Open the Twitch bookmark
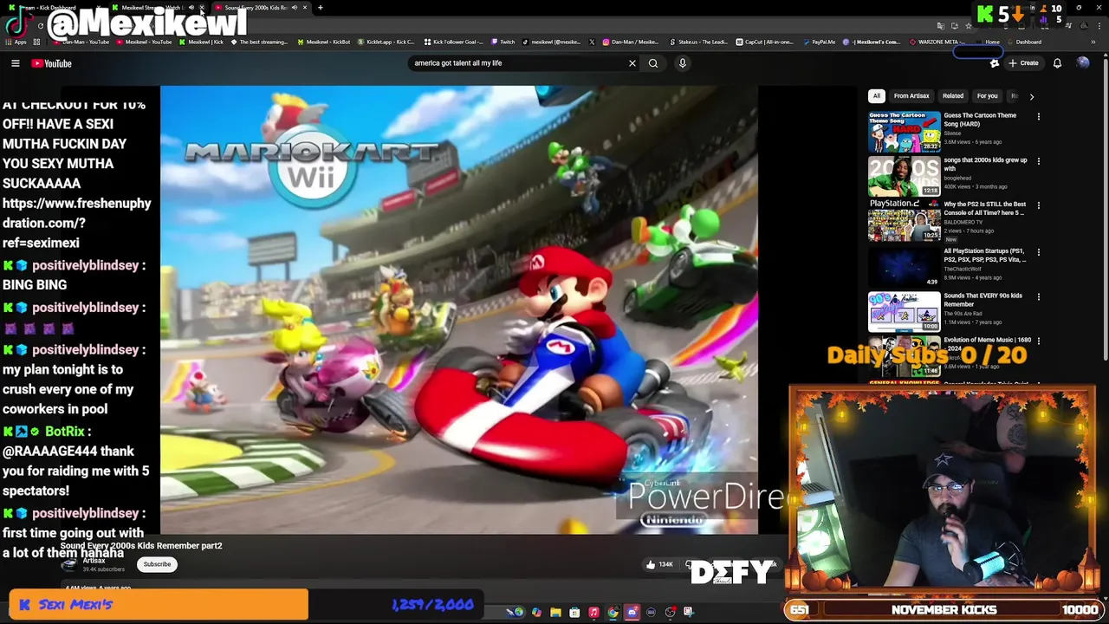 (503, 42)
